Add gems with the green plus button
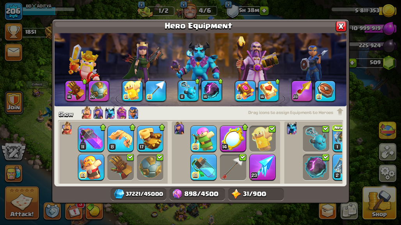 tap(352, 63)
